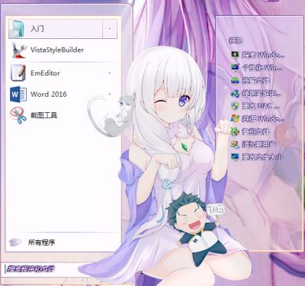Click the 传输文件 transfer files icon
The height and width of the screenshot is (286, 305).
[x=235, y=81]
